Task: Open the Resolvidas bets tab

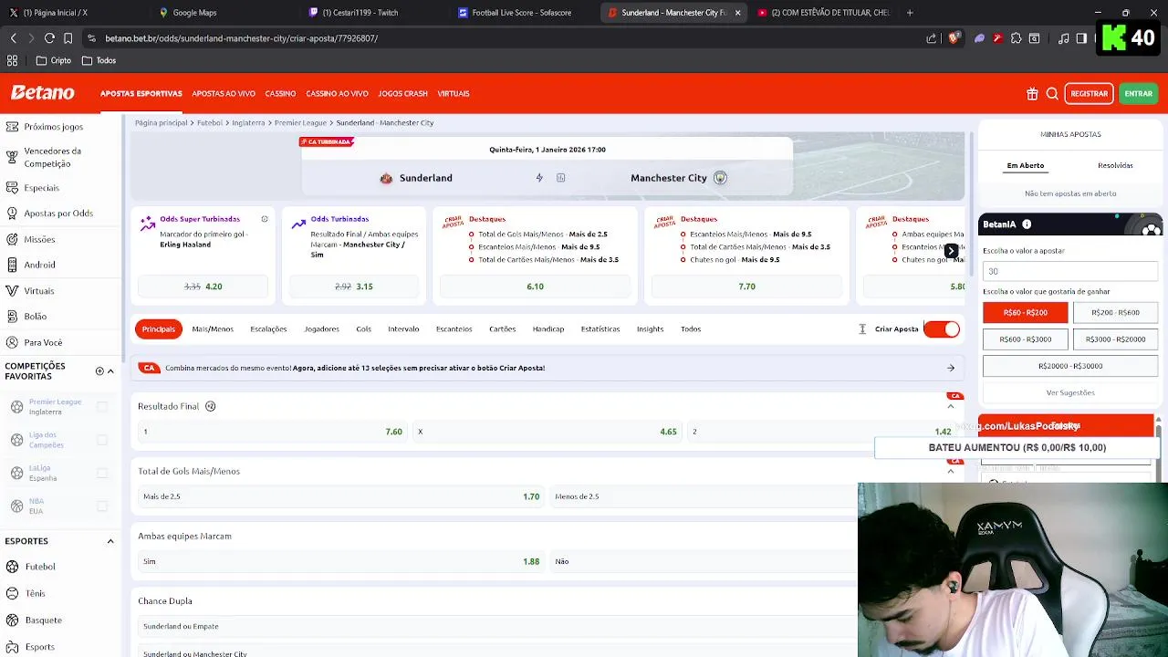Action: pos(1115,165)
